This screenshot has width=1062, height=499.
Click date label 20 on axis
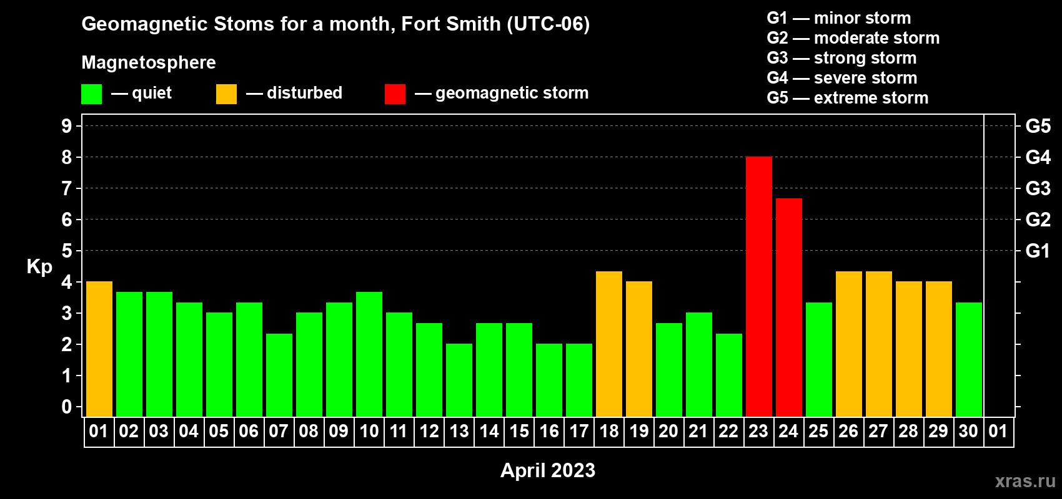point(668,432)
